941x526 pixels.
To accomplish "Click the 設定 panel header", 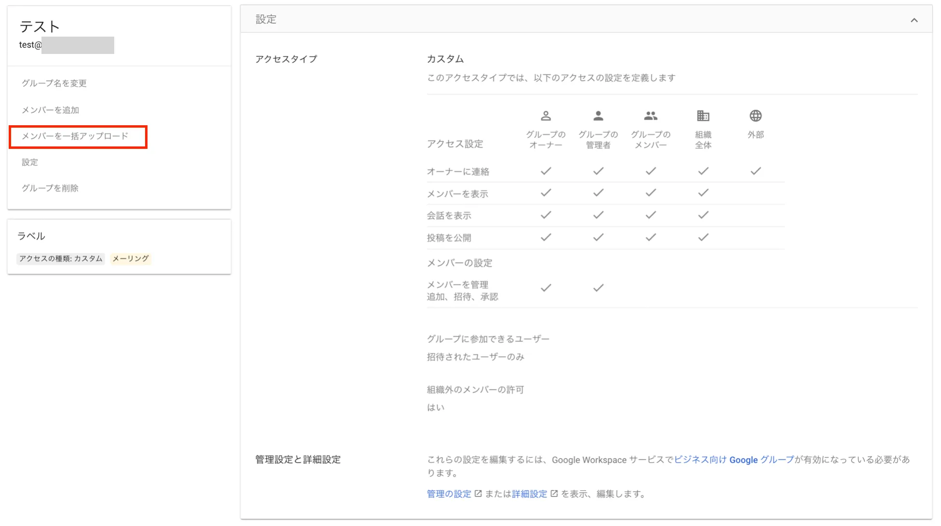I will point(586,19).
